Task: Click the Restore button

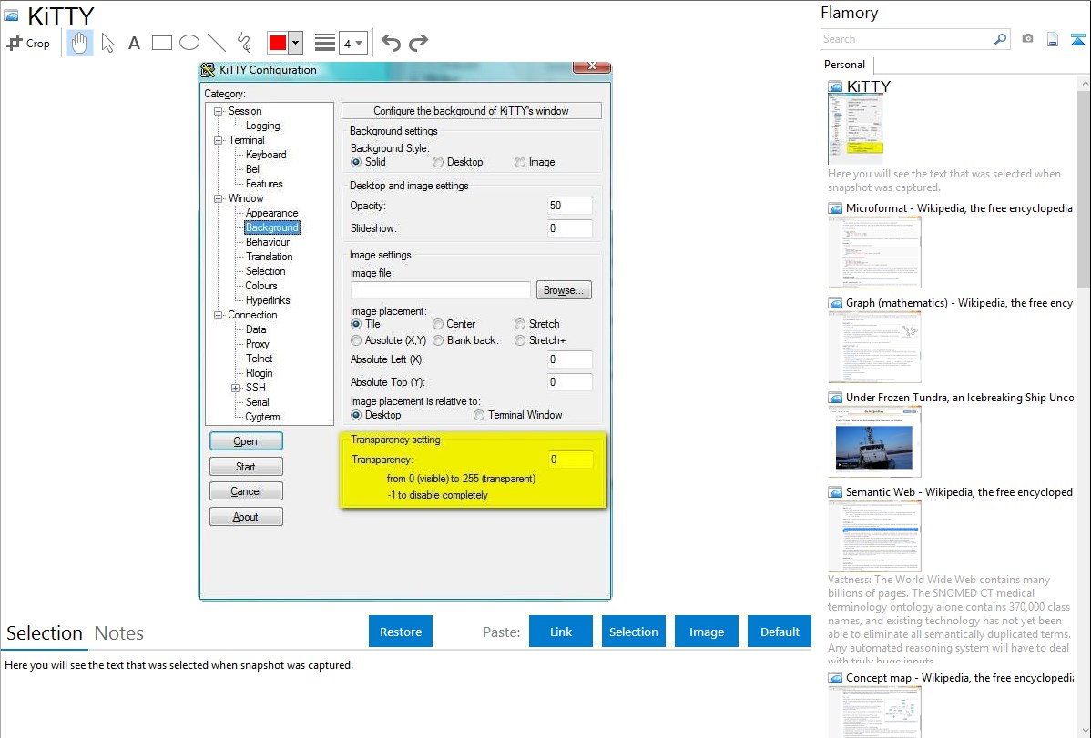Action: point(401,632)
